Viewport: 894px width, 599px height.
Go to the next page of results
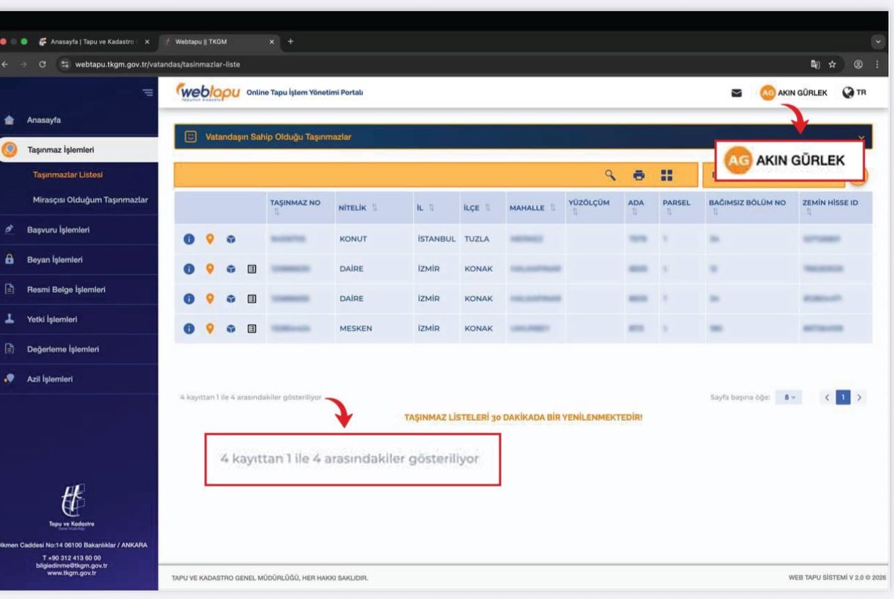[x=859, y=398]
